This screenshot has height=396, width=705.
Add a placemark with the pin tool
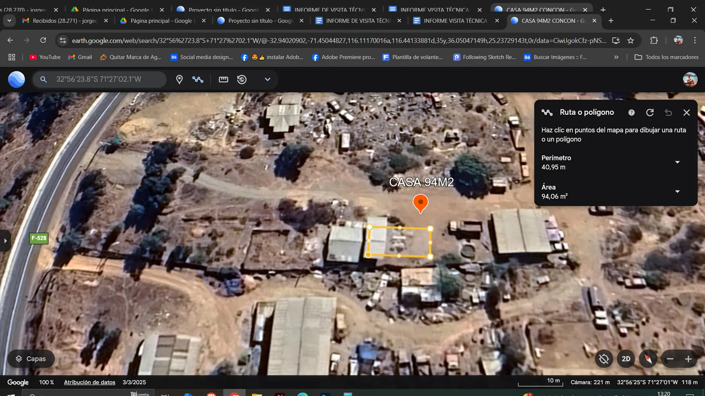pos(179,79)
